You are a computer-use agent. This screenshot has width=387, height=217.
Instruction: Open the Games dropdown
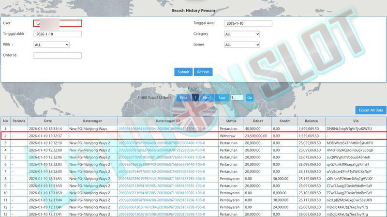click(242, 45)
